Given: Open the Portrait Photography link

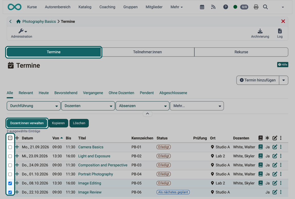Looking at the screenshot, I should tap(96, 174).
